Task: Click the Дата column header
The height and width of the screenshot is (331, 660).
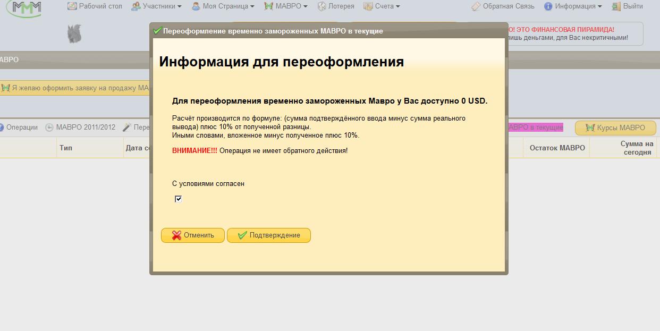Action: 137,148
